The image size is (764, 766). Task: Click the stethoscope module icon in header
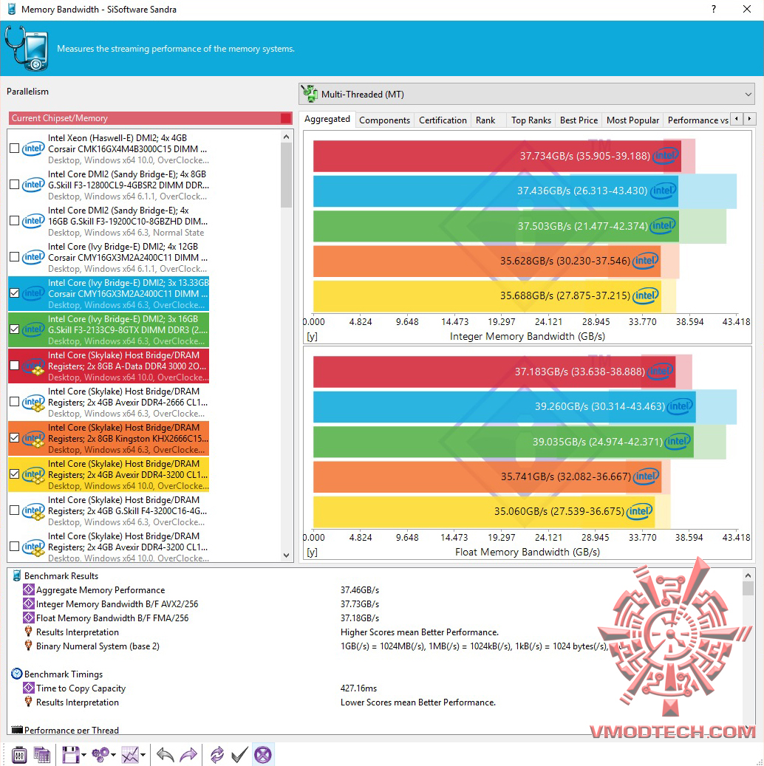click(x=27, y=48)
